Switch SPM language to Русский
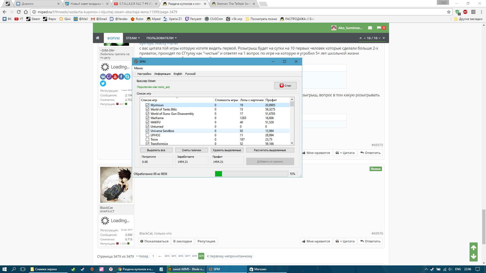Screen dimensions: 486x273 (x=190, y=74)
